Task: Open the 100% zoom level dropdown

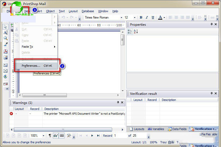Action: pos(43,136)
